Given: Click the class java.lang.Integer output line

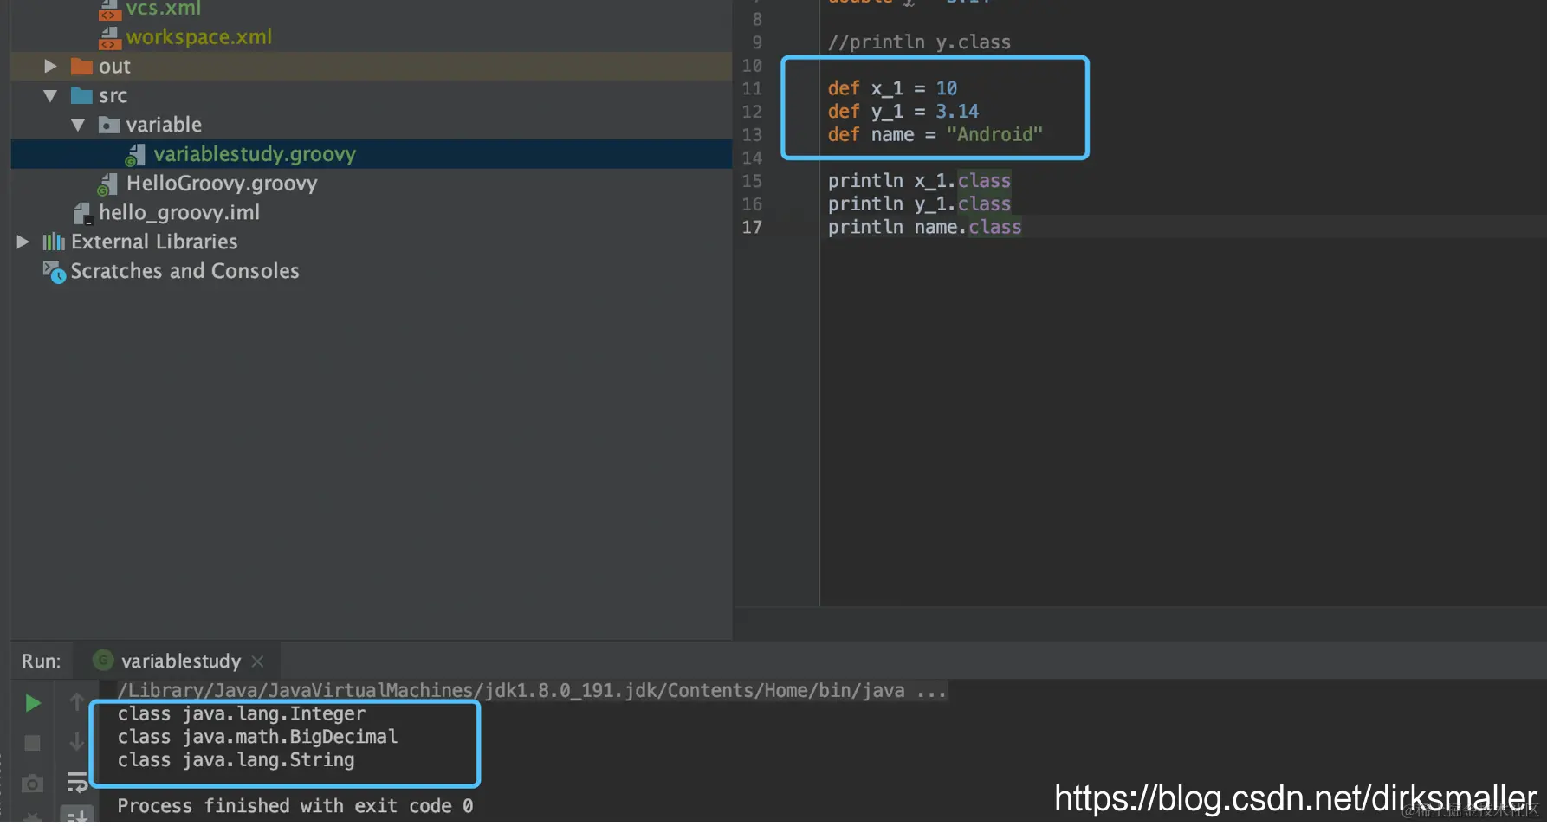Looking at the screenshot, I should click(242, 714).
